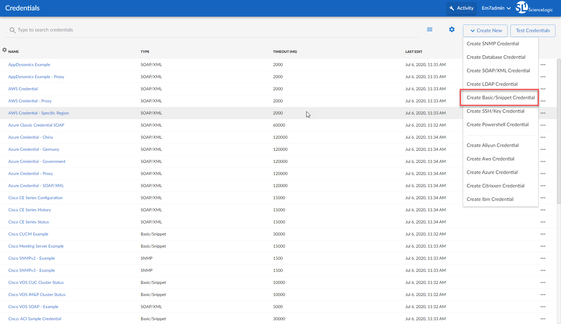This screenshot has height=324, width=561.
Task: Open the Activity wrench button
Action: pyautogui.click(x=461, y=8)
